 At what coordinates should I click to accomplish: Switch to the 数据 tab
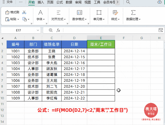click(69, 2)
